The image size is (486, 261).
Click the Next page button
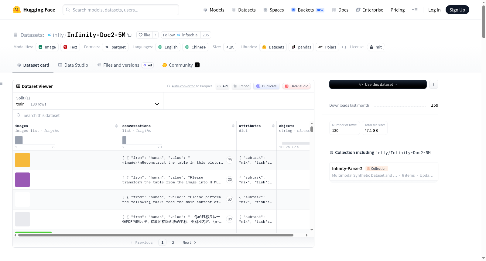[x=189, y=243]
